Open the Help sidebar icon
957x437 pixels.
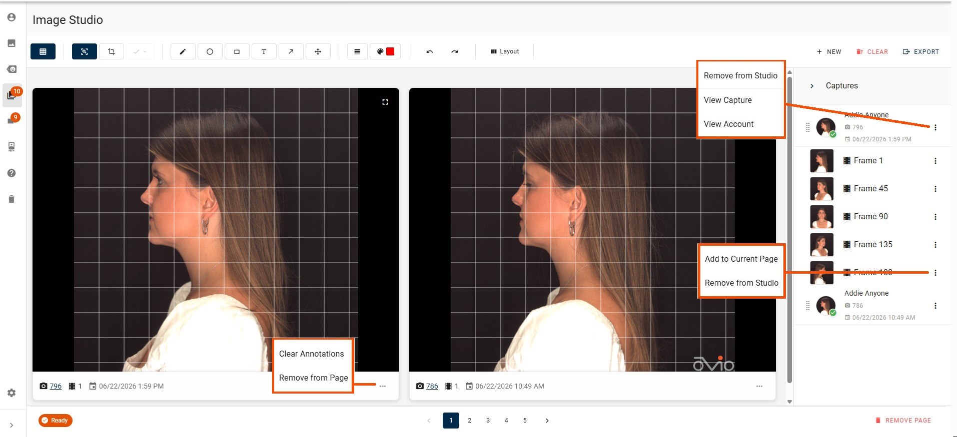click(x=12, y=173)
